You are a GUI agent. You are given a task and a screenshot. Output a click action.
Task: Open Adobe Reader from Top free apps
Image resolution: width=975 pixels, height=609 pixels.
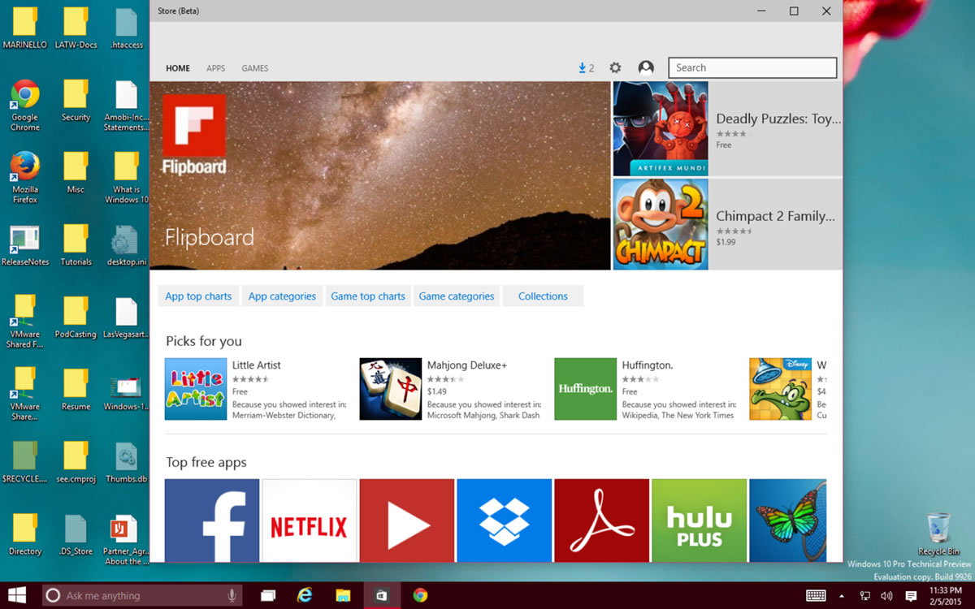[601, 520]
